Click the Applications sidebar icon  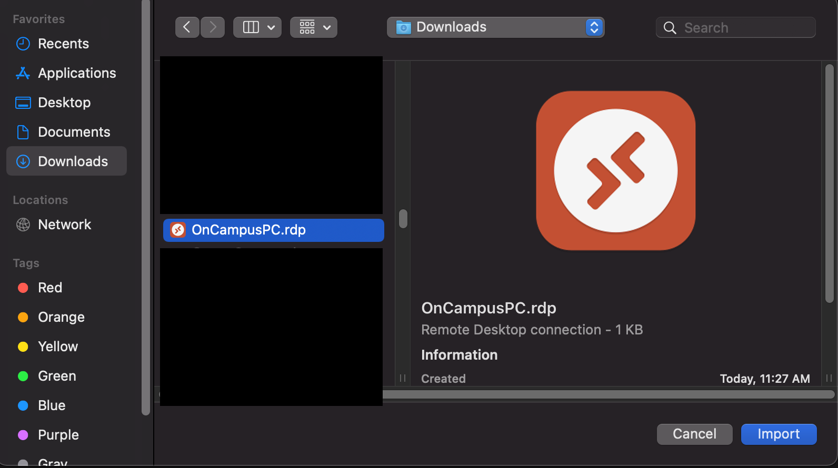click(23, 73)
